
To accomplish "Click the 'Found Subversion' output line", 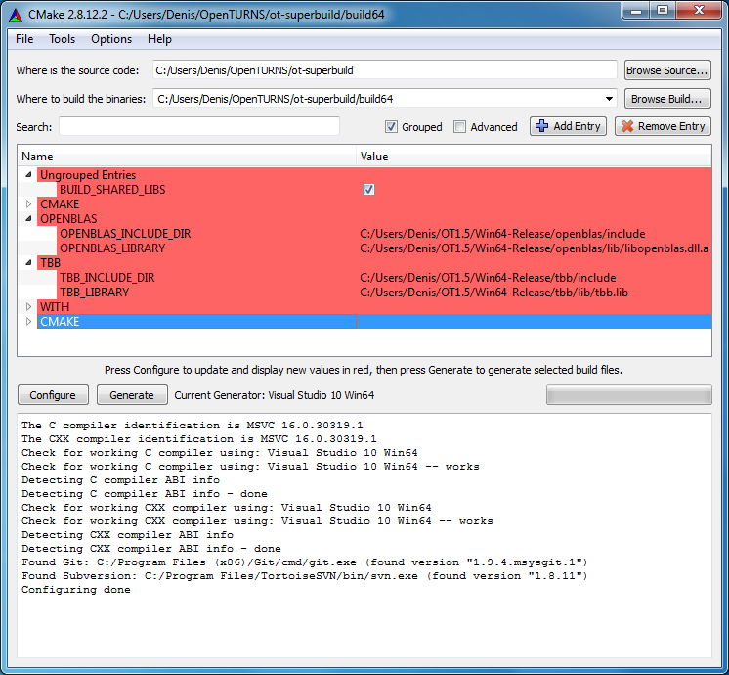I will click(305, 576).
